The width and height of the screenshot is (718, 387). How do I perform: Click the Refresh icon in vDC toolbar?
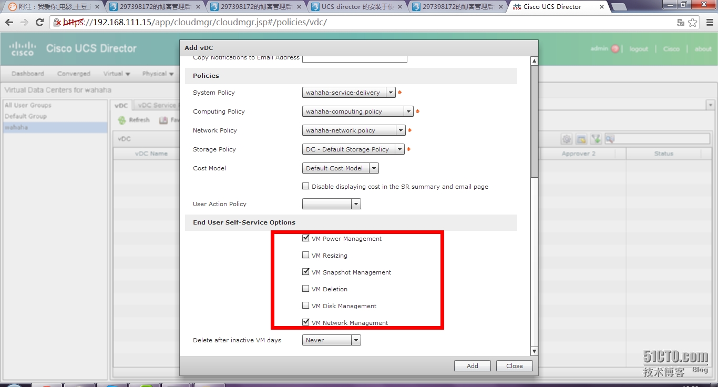coord(122,120)
